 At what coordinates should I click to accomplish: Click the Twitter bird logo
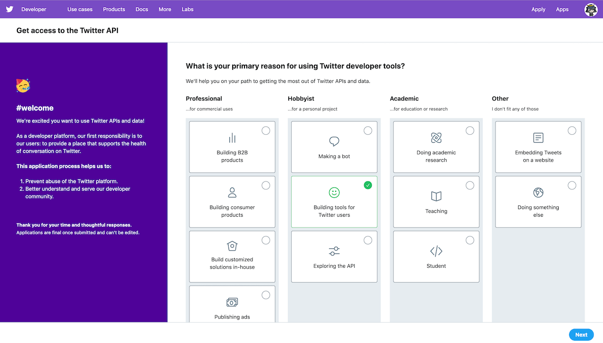[9, 9]
